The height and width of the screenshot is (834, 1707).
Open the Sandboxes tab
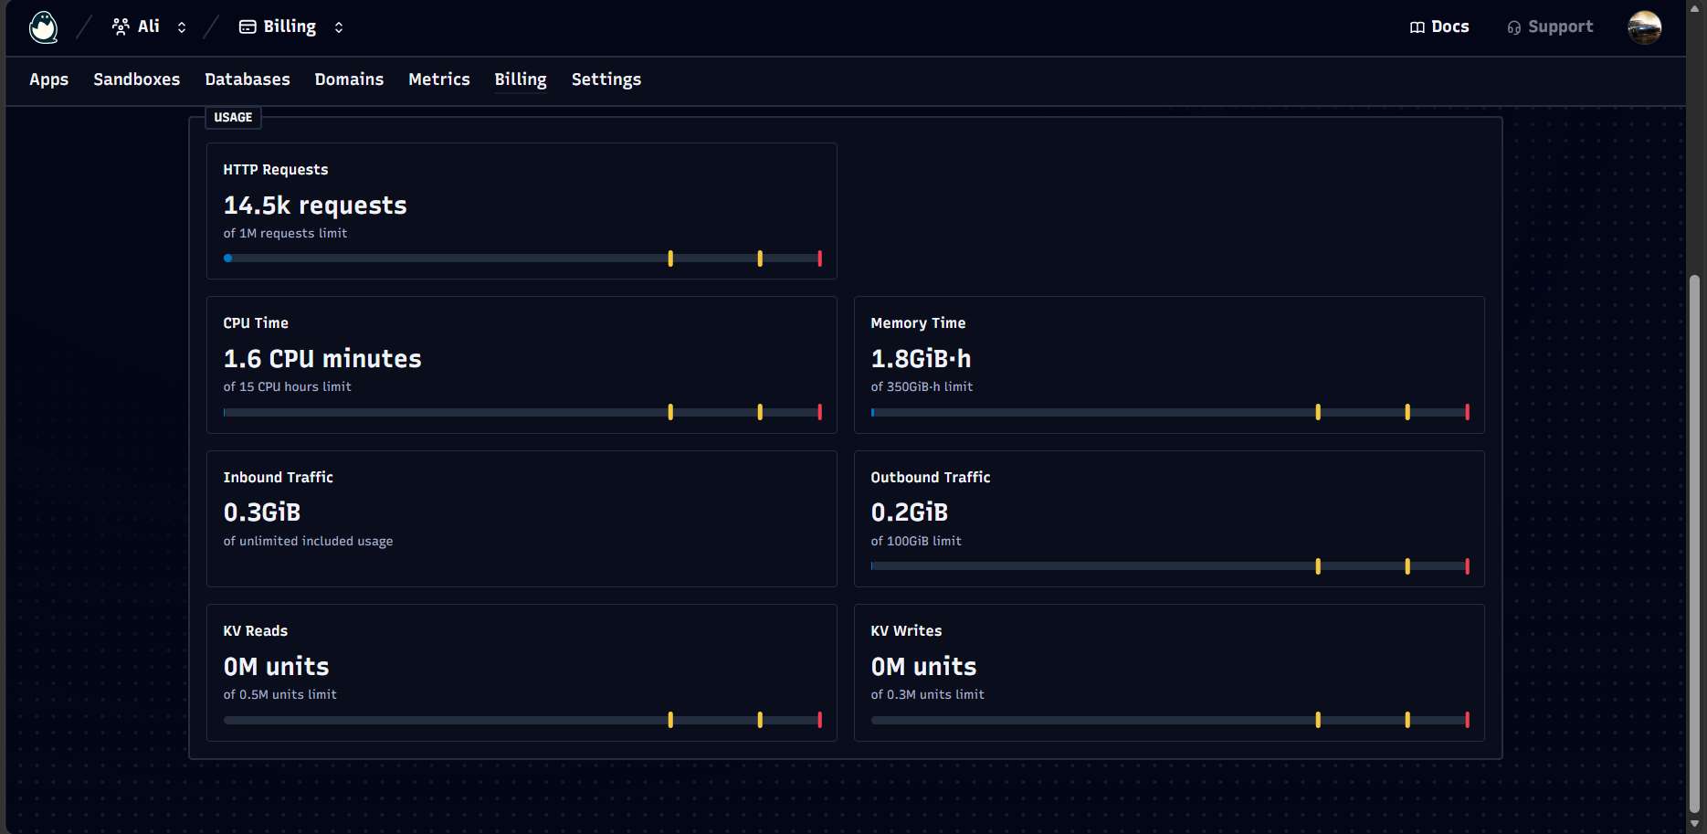click(137, 79)
